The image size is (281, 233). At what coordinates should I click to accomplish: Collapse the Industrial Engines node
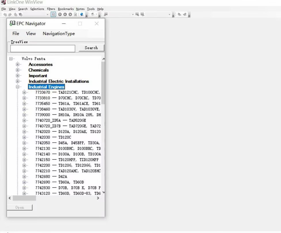click(x=18, y=87)
